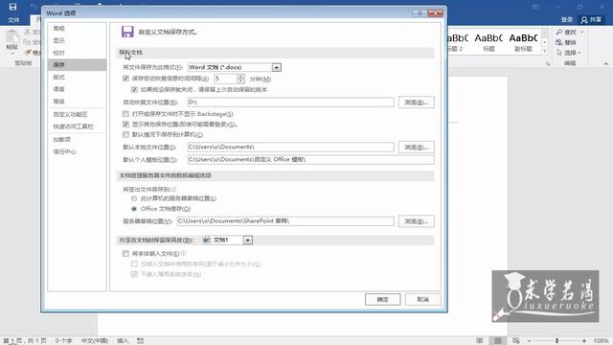The height and width of the screenshot is (345, 613).
Task: Enable the 将字体嵌入文件 checkbox
Action: point(125,253)
